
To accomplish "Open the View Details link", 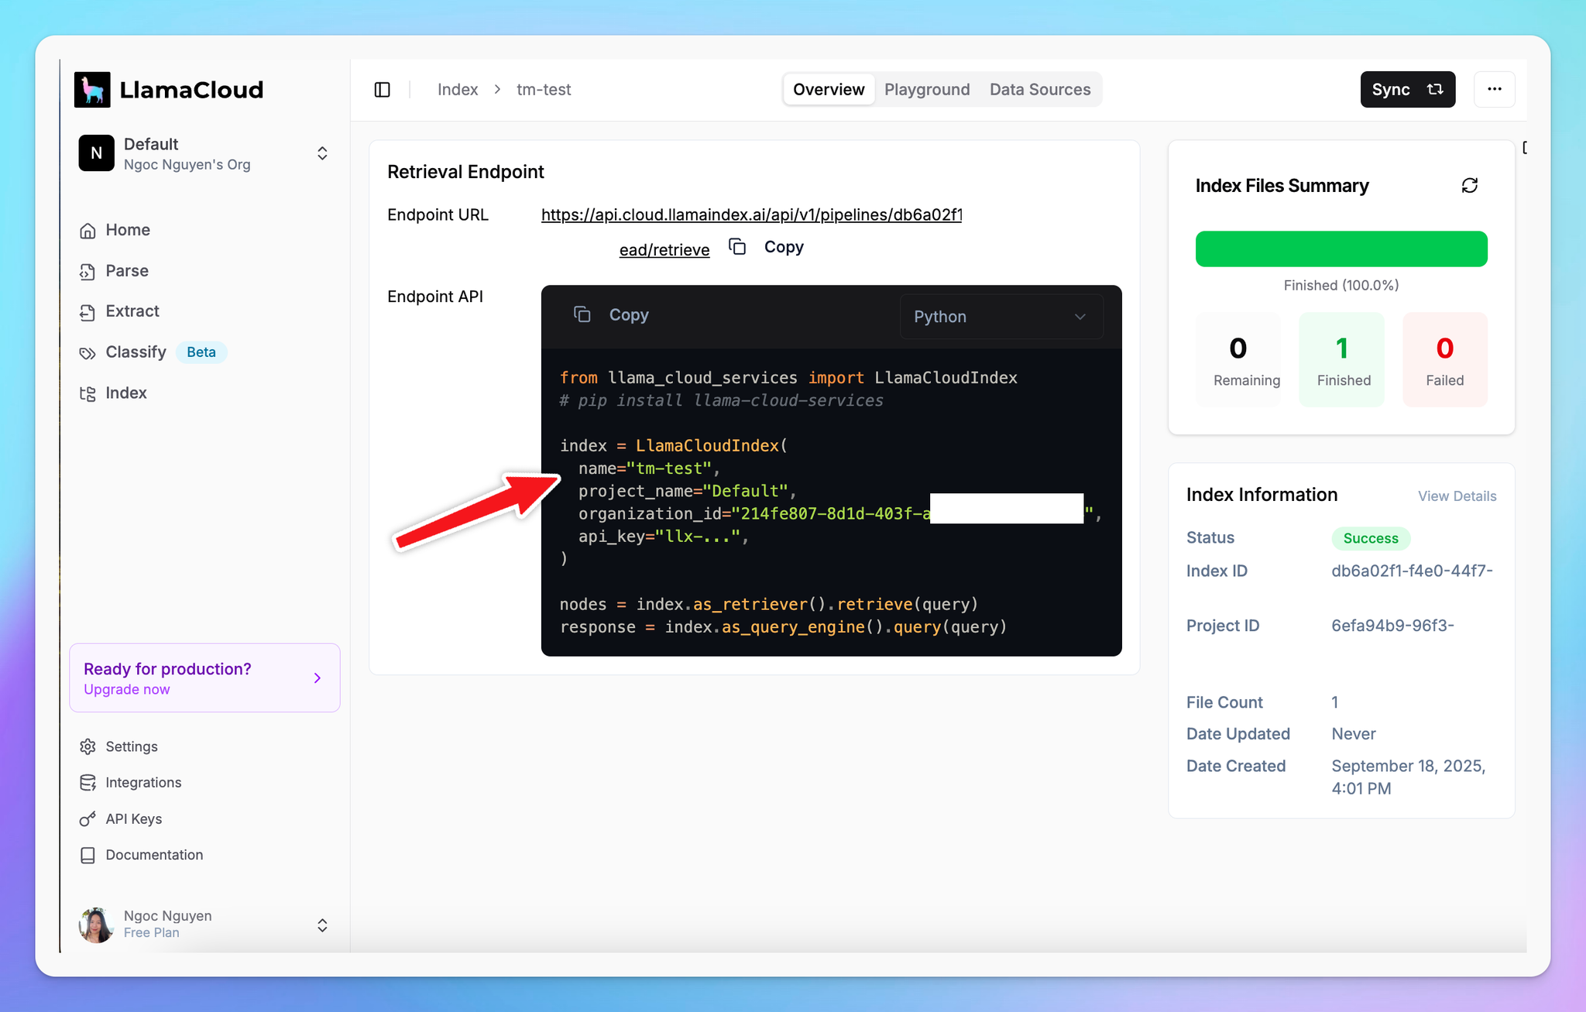I will coord(1457,496).
